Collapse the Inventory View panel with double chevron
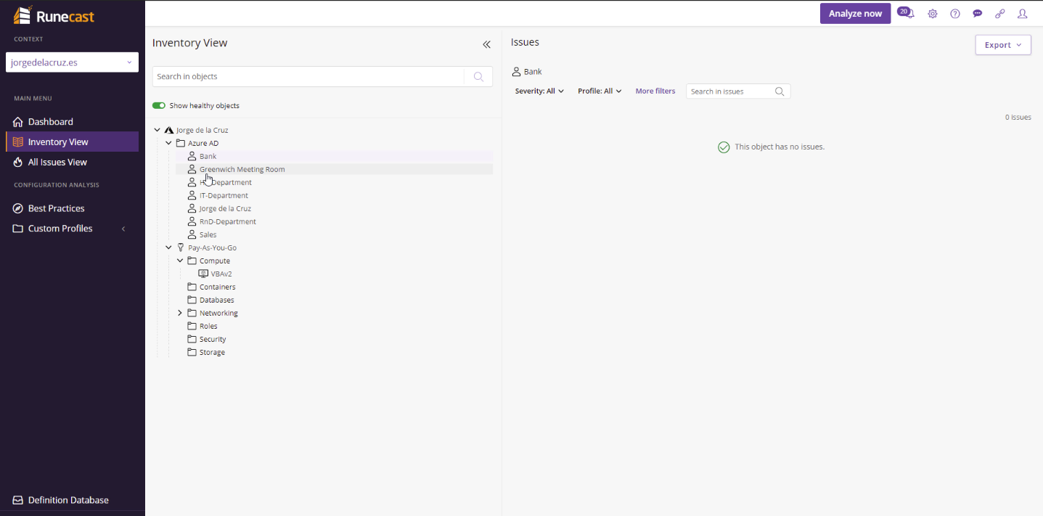The width and height of the screenshot is (1043, 516). coord(487,44)
